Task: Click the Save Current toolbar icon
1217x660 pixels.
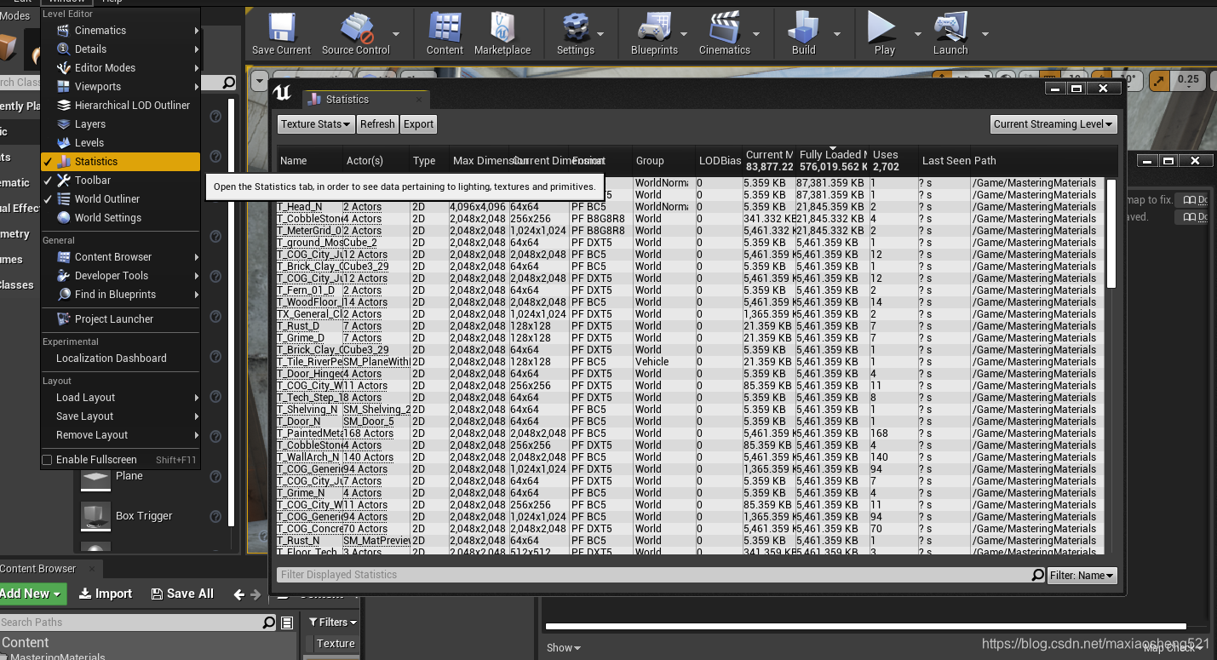Action: click(281, 34)
